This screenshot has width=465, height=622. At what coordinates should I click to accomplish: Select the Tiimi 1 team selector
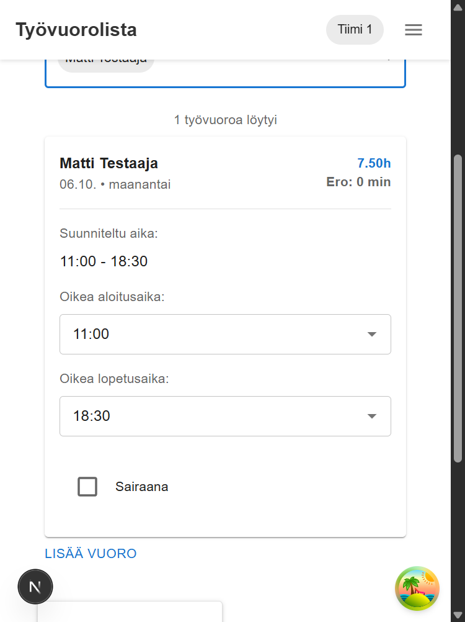[x=355, y=29]
